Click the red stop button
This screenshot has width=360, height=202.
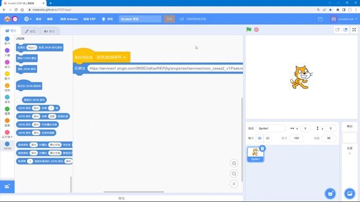pos(256,30)
